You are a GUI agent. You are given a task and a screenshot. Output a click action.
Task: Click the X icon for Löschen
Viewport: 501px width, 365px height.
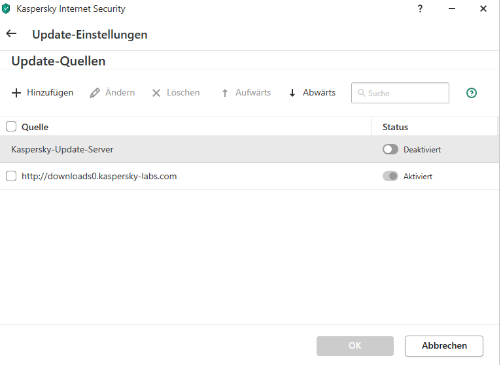coord(156,93)
